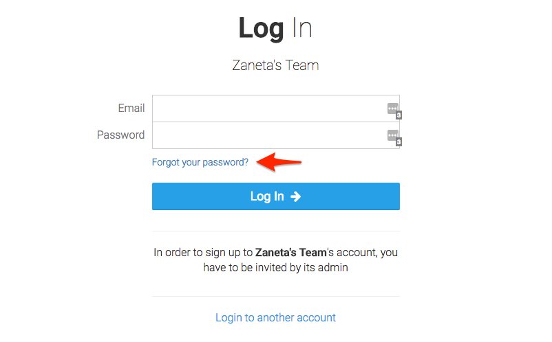The height and width of the screenshot is (342, 552).
Task: Follow the Login to another account link
Action: pyautogui.click(x=275, y=317)
